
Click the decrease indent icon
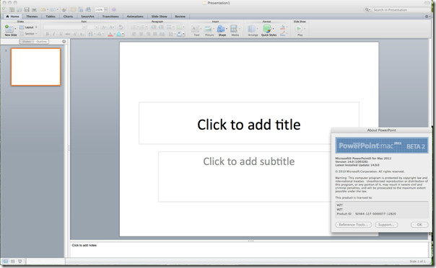click(x=154, y=27)
